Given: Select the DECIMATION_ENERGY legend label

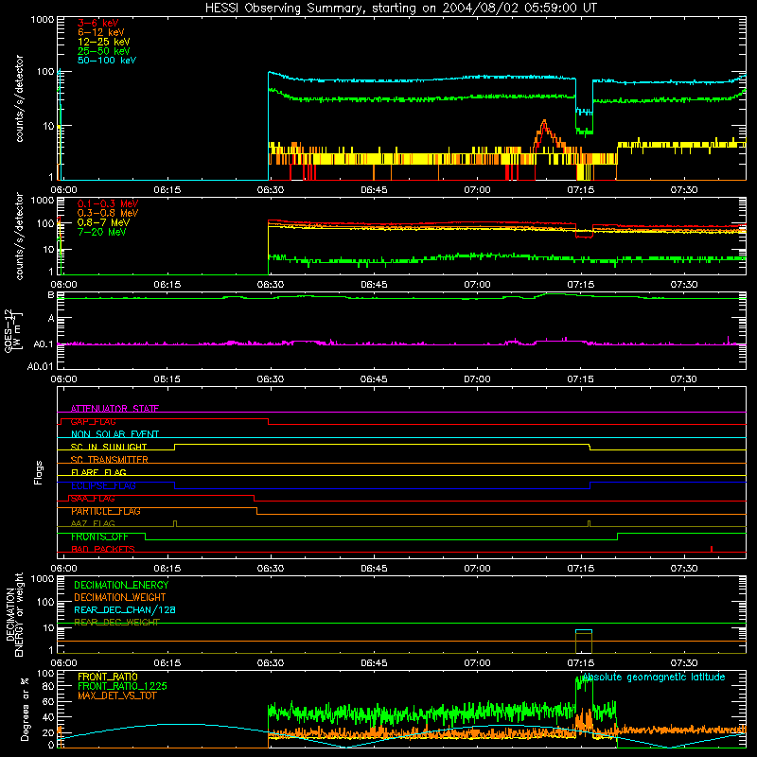Looking at the screenshot, I should tap(121, 585).
